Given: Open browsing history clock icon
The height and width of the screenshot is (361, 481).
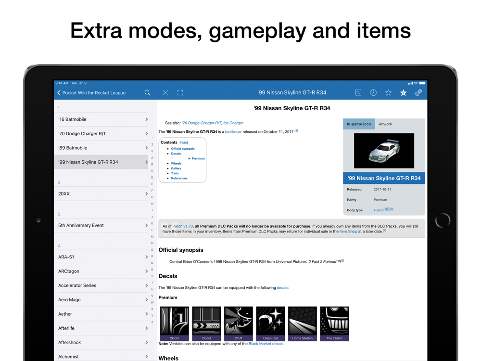Looking at the screenshot, I should click(x=373, y=93).
